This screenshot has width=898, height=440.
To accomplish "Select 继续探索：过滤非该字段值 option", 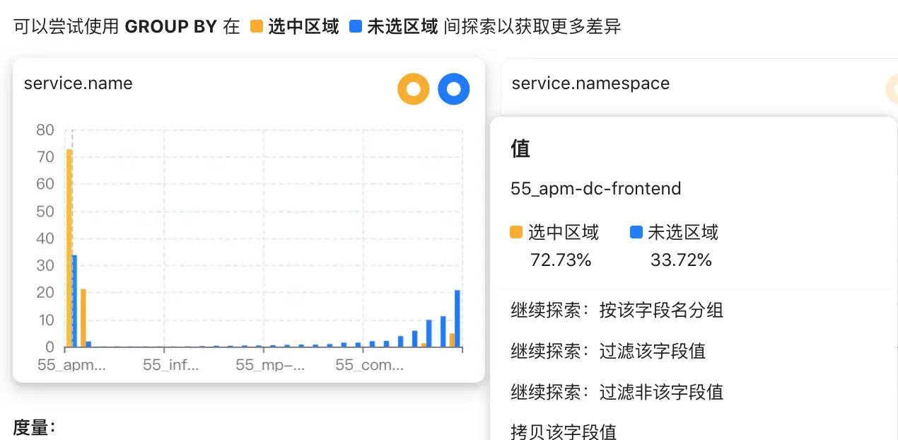I will tap(617, 392).
